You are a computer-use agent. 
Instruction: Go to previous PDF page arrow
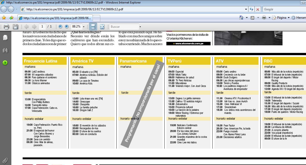click(x=27, y=26)
